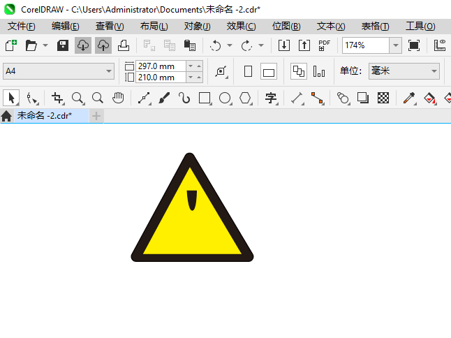
Task: Publish to PDF icon
Action: pyautogui.click(x=324, y=45)
